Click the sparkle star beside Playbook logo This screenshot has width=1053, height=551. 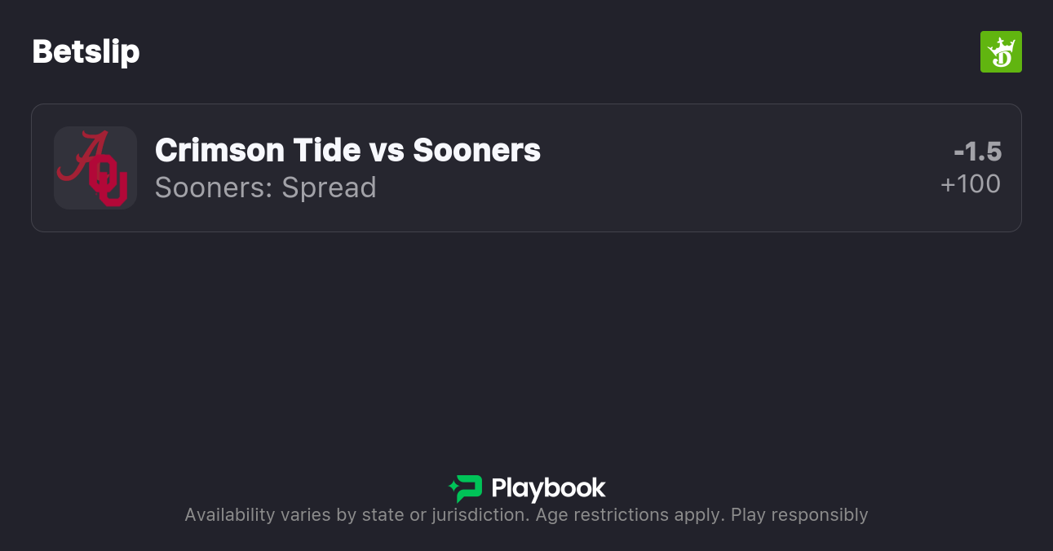coord(453,488)
